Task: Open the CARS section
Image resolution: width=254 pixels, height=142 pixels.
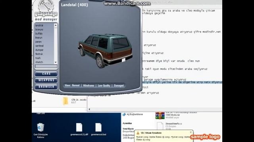Action: coord(46,74)
